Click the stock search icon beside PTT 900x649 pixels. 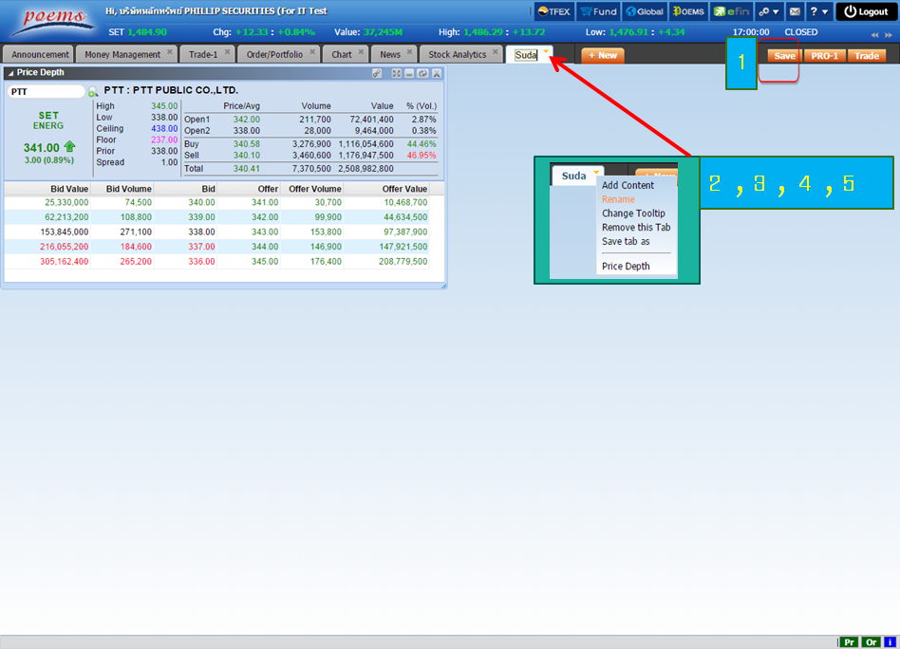click(93, 92)
